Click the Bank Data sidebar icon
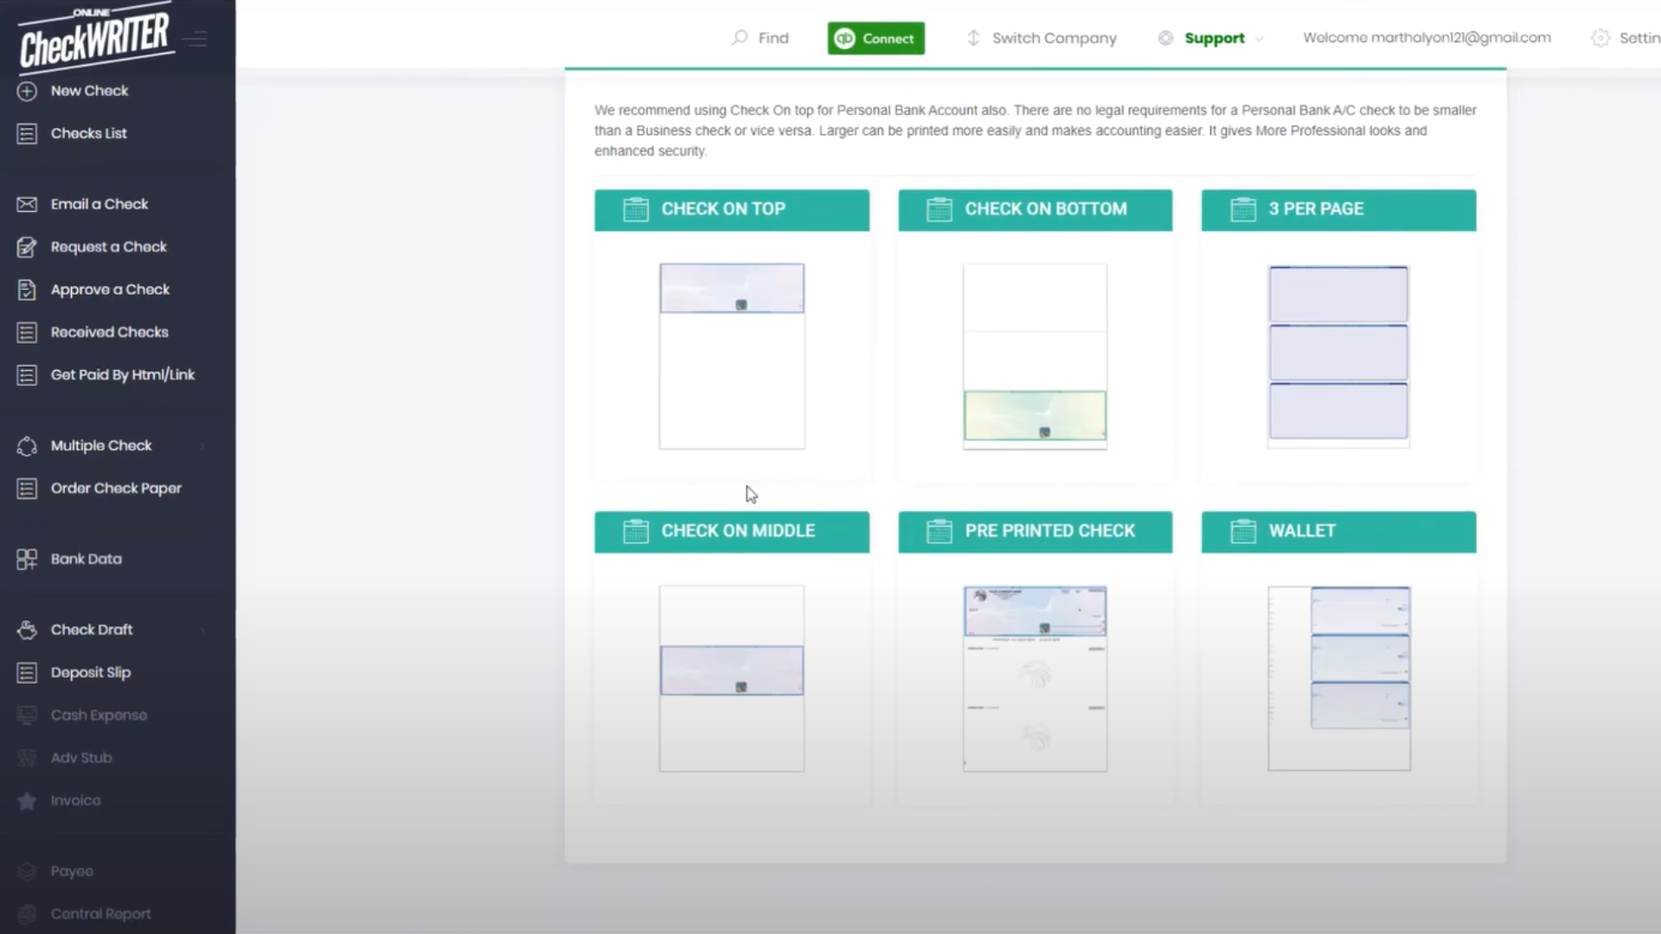The height and width of the screenshot is (934, 1661). (x=26, y=559)
